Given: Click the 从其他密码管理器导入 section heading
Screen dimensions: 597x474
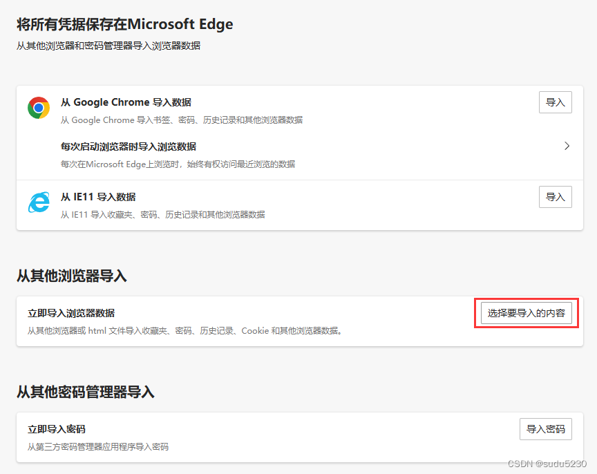Looking at the screenshot, I should click(x=85, y=392).
